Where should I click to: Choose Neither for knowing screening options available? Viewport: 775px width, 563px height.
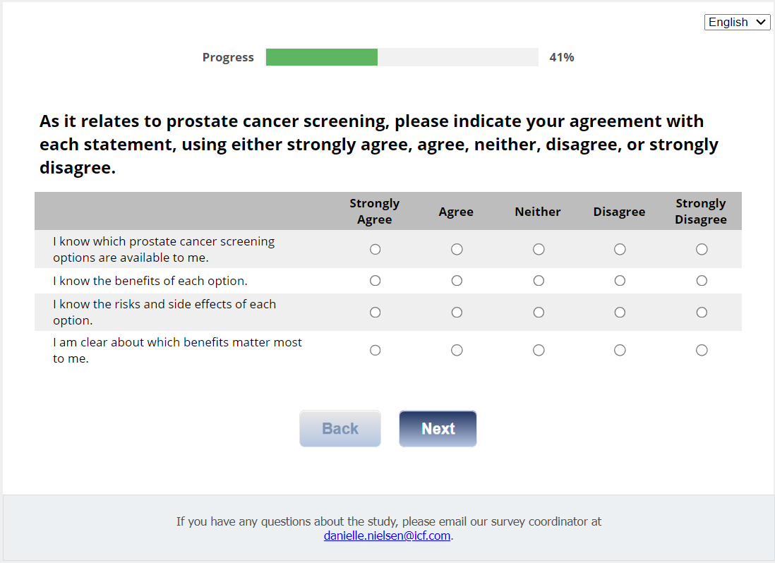pyautogui.click(x=539, y=249)
